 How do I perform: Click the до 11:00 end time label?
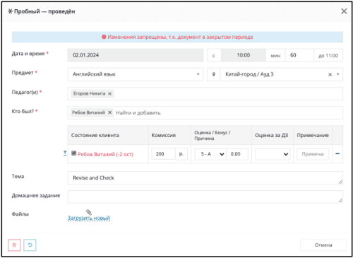328,56
